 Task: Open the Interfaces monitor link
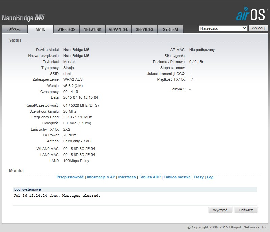127,177
